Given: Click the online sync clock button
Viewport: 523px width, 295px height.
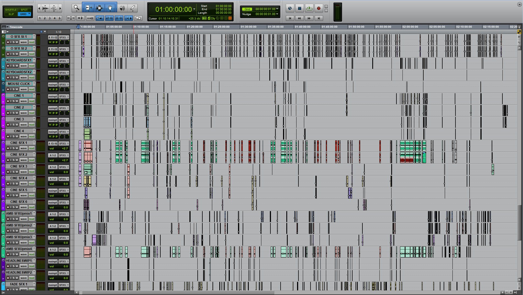Looking at the screenshot, I should click(290, 8).
